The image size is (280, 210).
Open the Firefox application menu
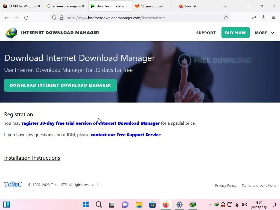[x=273, y=18]
